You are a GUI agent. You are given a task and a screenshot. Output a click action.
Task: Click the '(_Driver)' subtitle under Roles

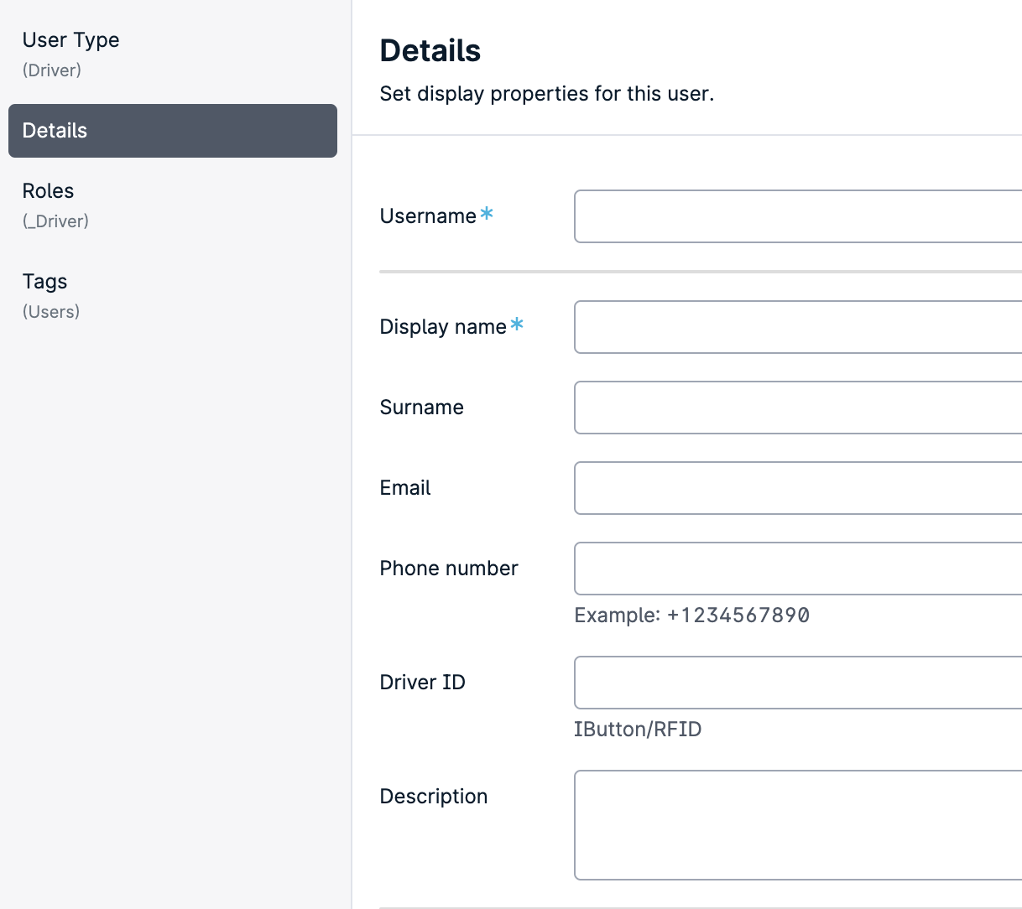[55, 221]
